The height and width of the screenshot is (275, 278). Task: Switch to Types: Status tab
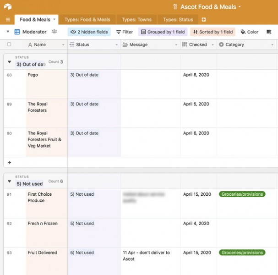[x=178, y=20]
